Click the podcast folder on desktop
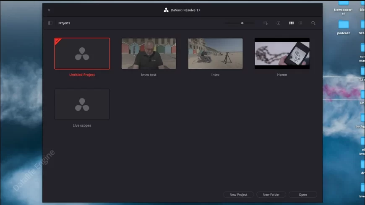 [344, 25]
